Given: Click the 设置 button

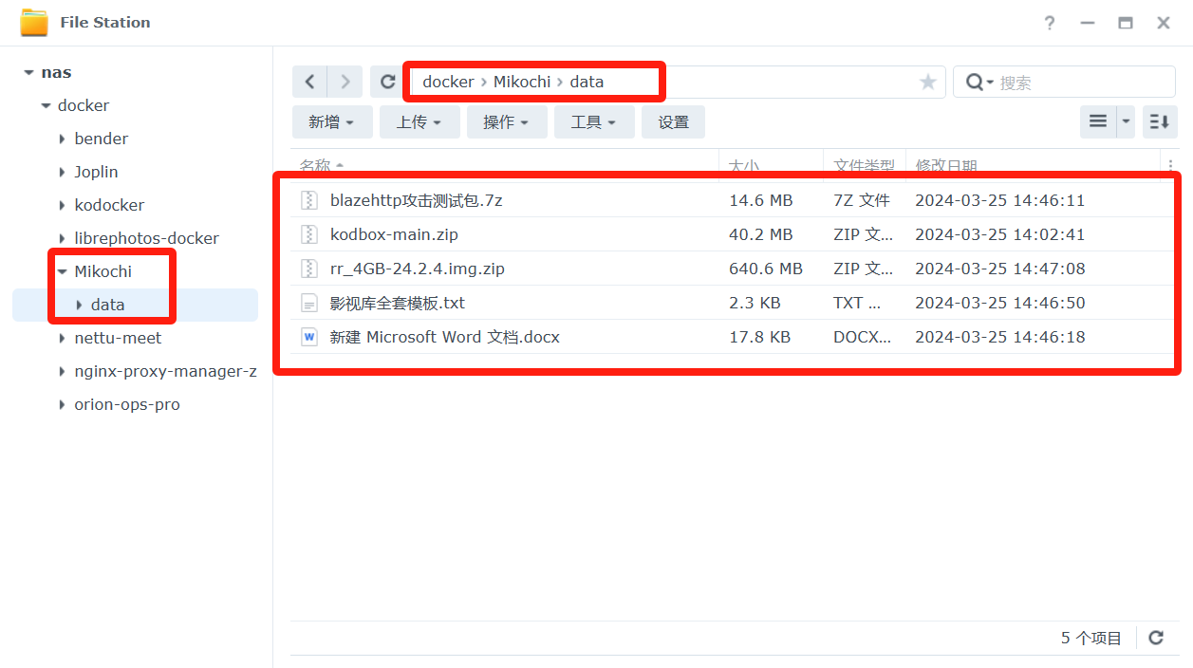Looking at the screenshot, I should [673, 122].
